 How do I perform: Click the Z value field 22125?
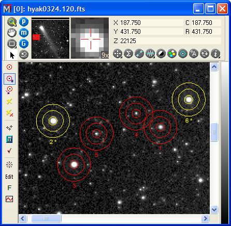[x=170, y=41]
